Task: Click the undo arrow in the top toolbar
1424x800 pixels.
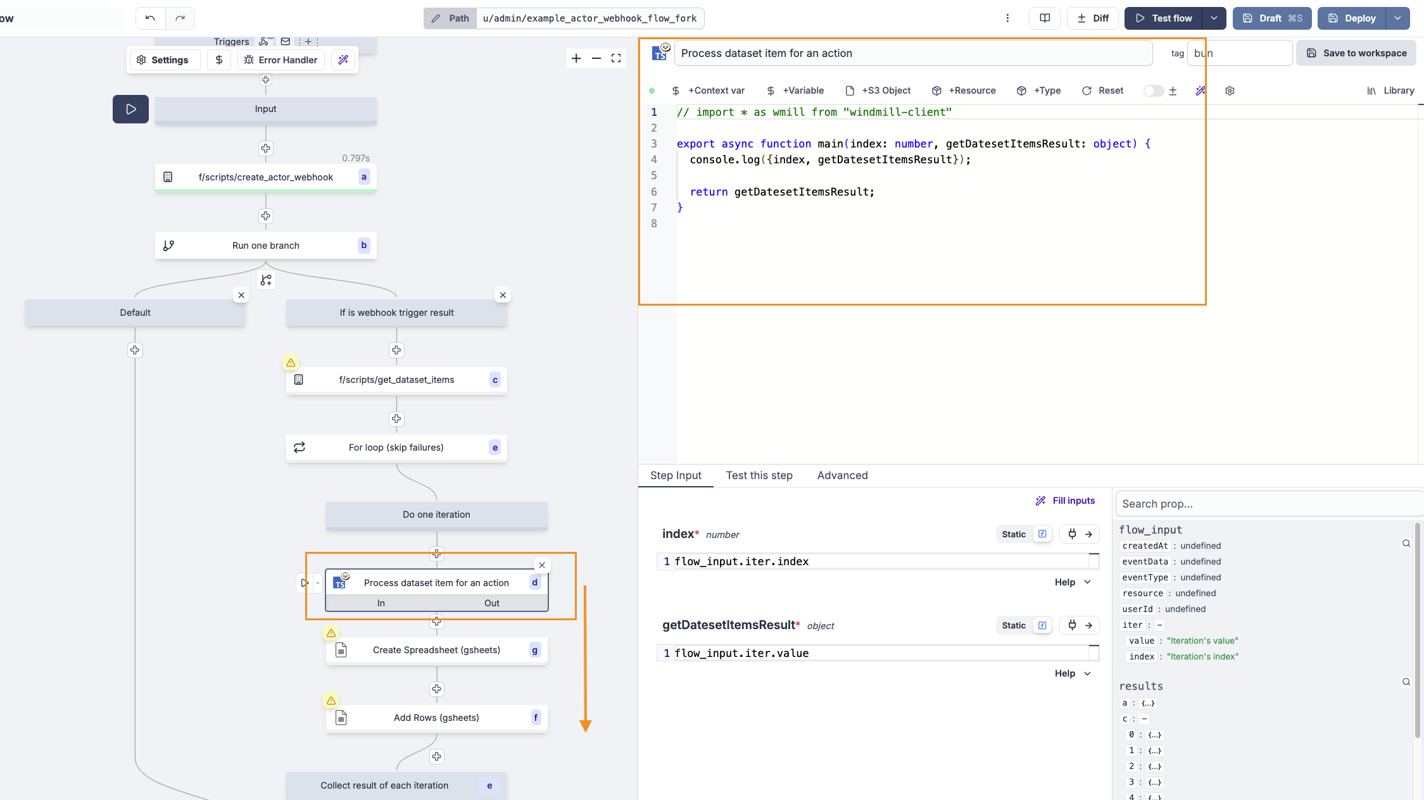Action: (150, 18)
